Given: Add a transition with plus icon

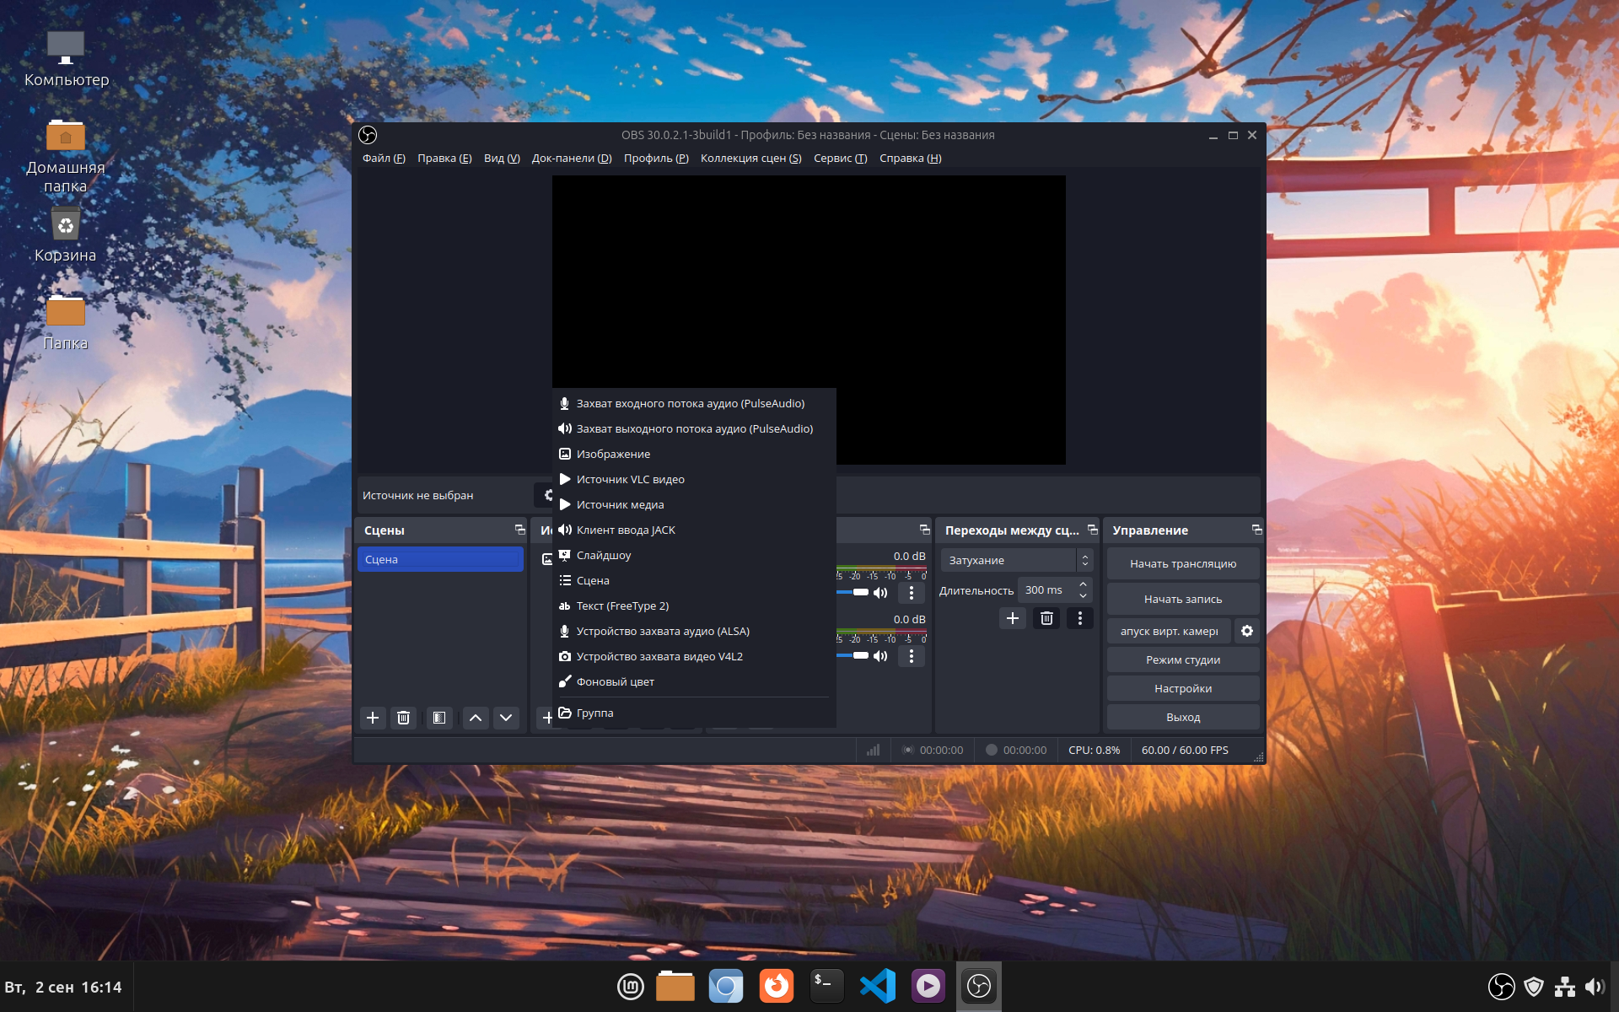Looking at the screenshot, I should [x=1013, y=618].
